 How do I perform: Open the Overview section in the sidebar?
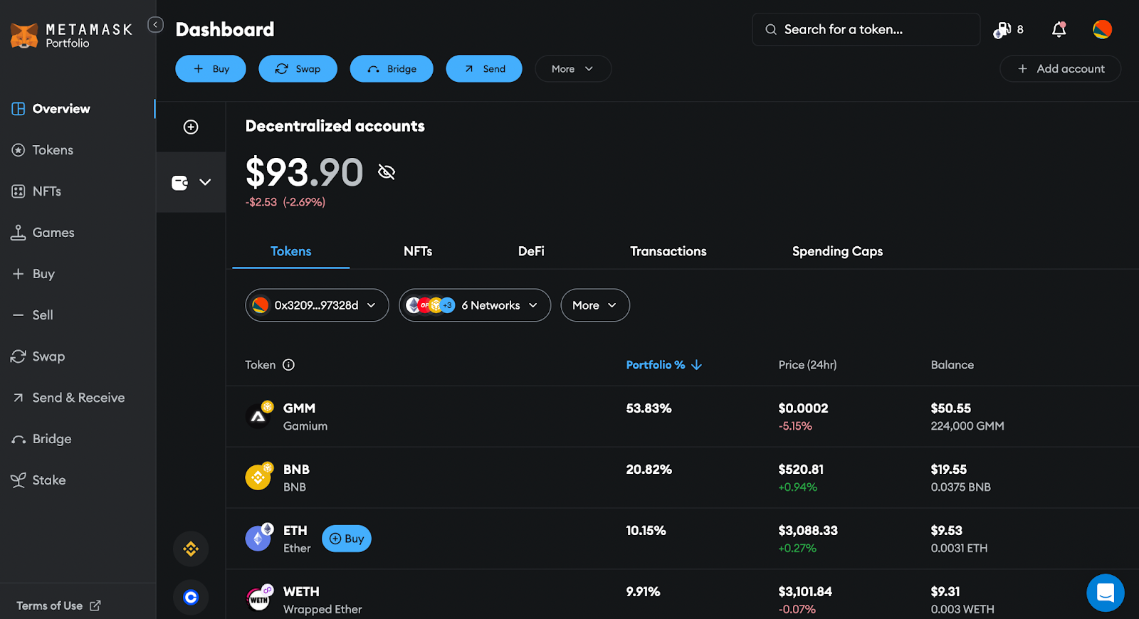[61, 109]
